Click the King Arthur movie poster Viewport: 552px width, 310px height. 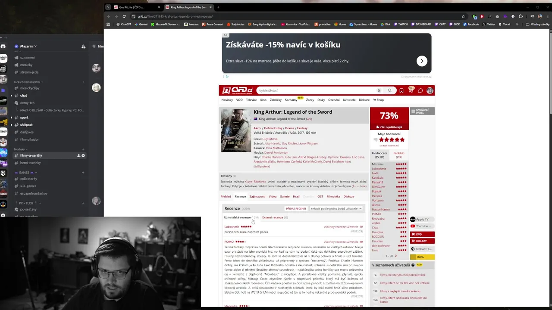[x=236, y=130]
